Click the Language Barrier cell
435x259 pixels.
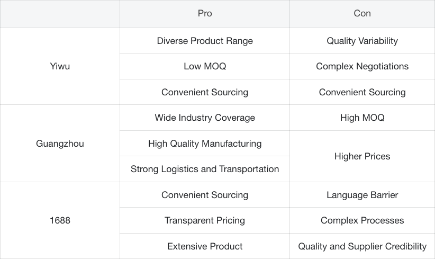point(362,195)
